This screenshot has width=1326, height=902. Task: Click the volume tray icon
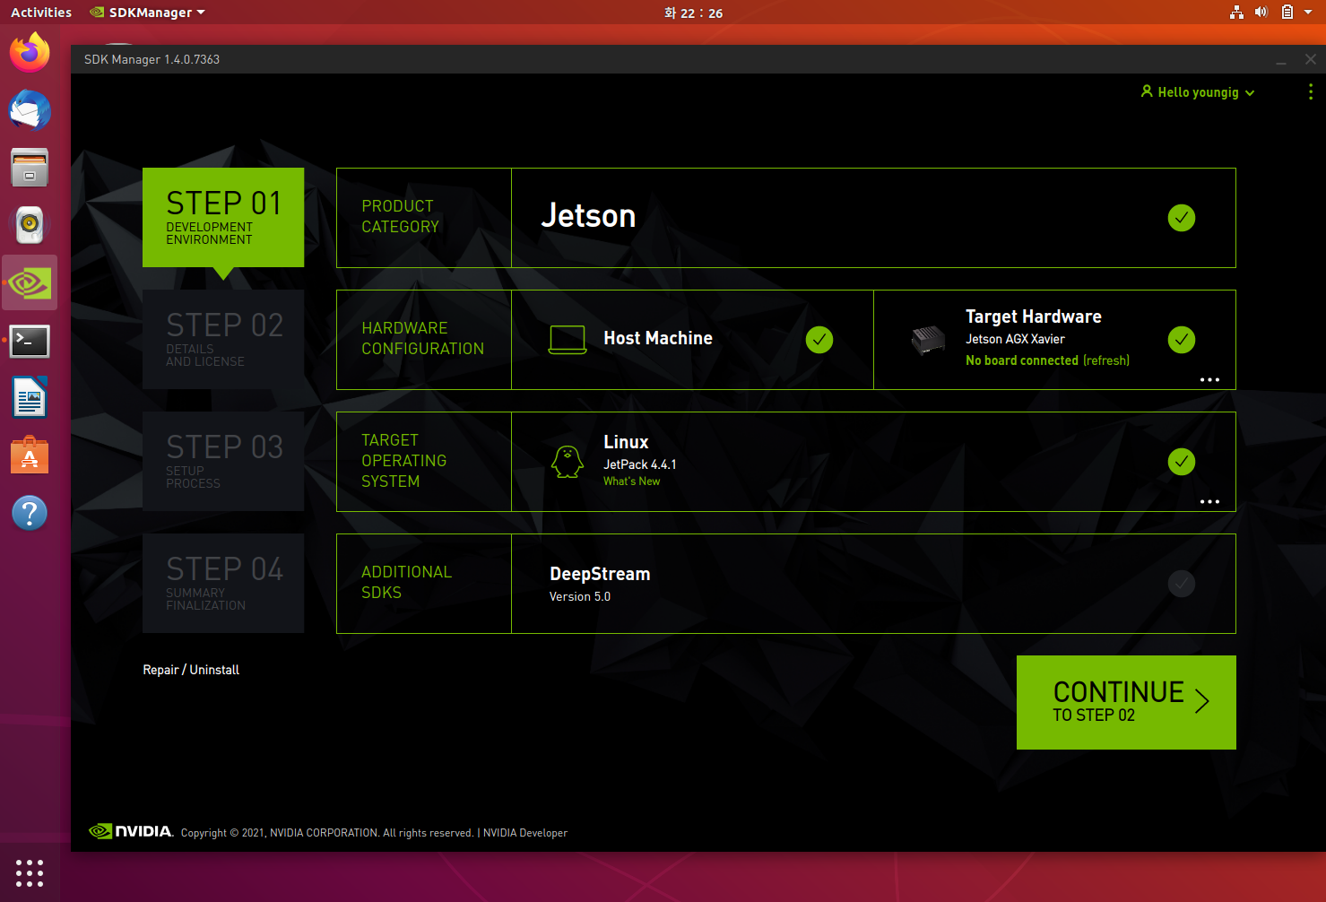(x=1261, y=13)
